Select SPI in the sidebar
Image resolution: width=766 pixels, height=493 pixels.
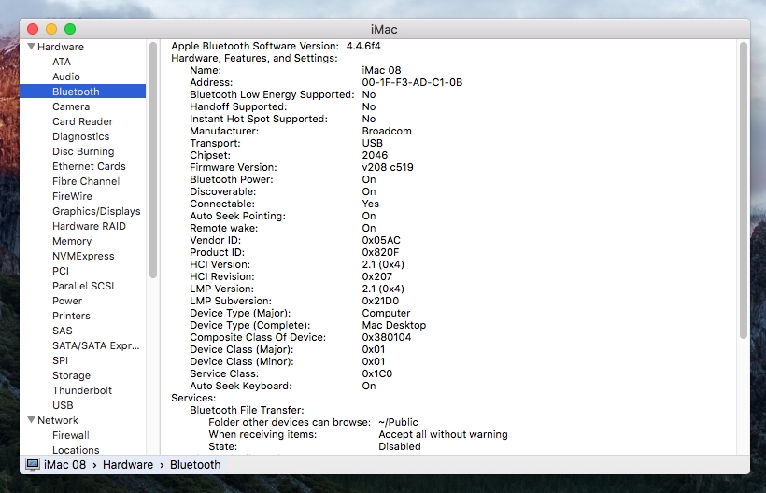click(60, 360)
